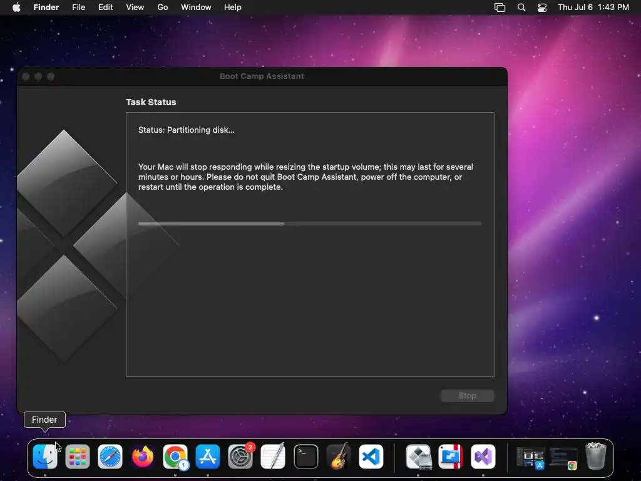Minimize the Boot Camp Assistant window
This screenshot has height=481, width=641.
click(x=38, y=76)
